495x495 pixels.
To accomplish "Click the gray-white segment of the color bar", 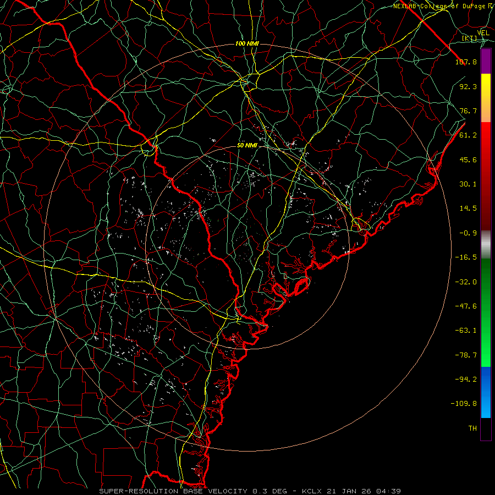I will pos(486,245).
